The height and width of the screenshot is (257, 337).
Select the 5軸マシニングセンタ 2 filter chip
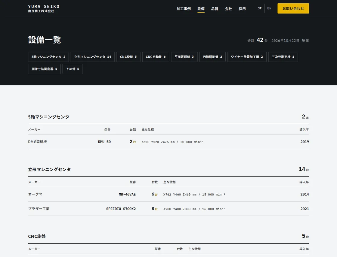[48, 57]
